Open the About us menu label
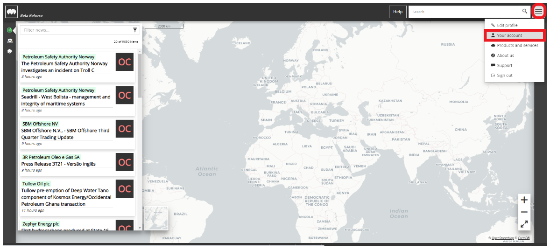Screen dimensions: 550x250 [506, 56]
